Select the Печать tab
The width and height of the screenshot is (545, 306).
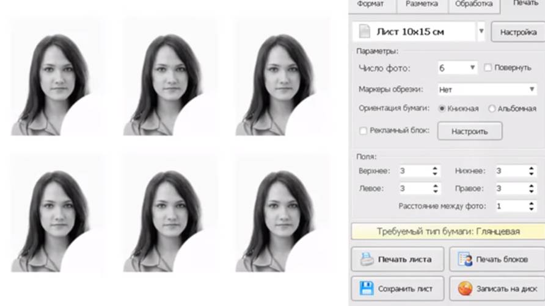(x=524, y=5)
